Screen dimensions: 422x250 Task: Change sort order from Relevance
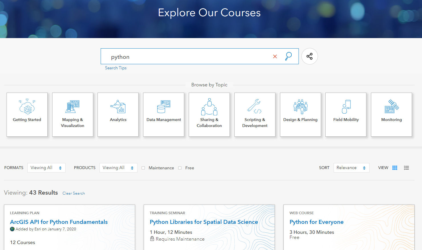(x=351, y=168)
